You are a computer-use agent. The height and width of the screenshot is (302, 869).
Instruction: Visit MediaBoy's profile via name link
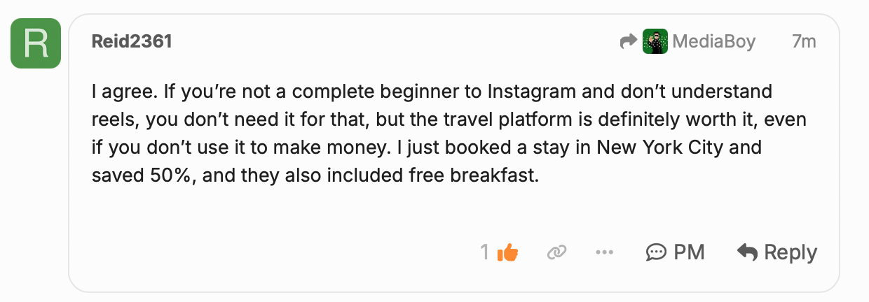pyautogui.click(x=714, y=42)
